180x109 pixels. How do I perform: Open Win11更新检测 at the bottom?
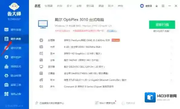point(105,103)
